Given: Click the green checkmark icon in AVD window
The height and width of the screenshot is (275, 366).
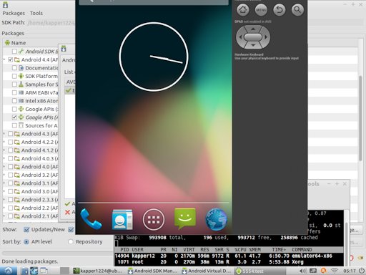Looking at the screenshot, I should 68,203.
